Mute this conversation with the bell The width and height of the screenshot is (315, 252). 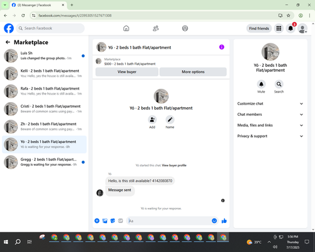[x=261, y=84]
